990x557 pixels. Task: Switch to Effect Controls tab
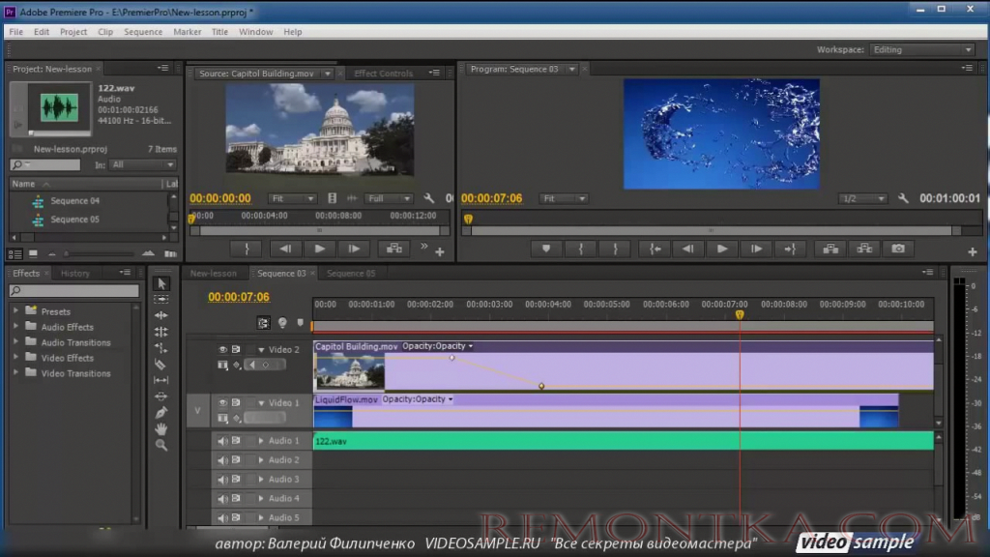click(x=383, y=73)
